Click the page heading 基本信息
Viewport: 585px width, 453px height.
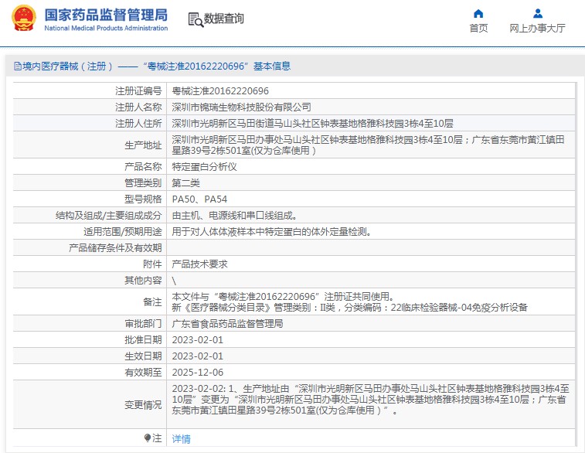point(272,66)
